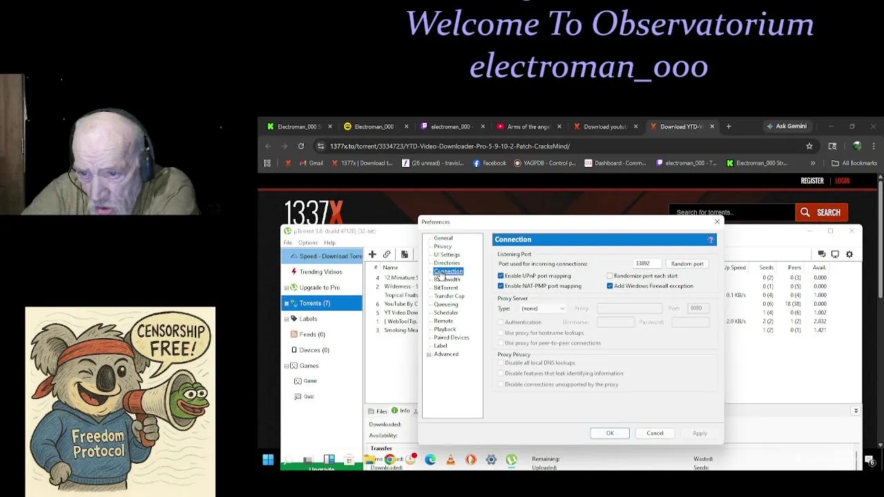
Task: Click the help question mark in Connection header
Action: click(711, 240)
